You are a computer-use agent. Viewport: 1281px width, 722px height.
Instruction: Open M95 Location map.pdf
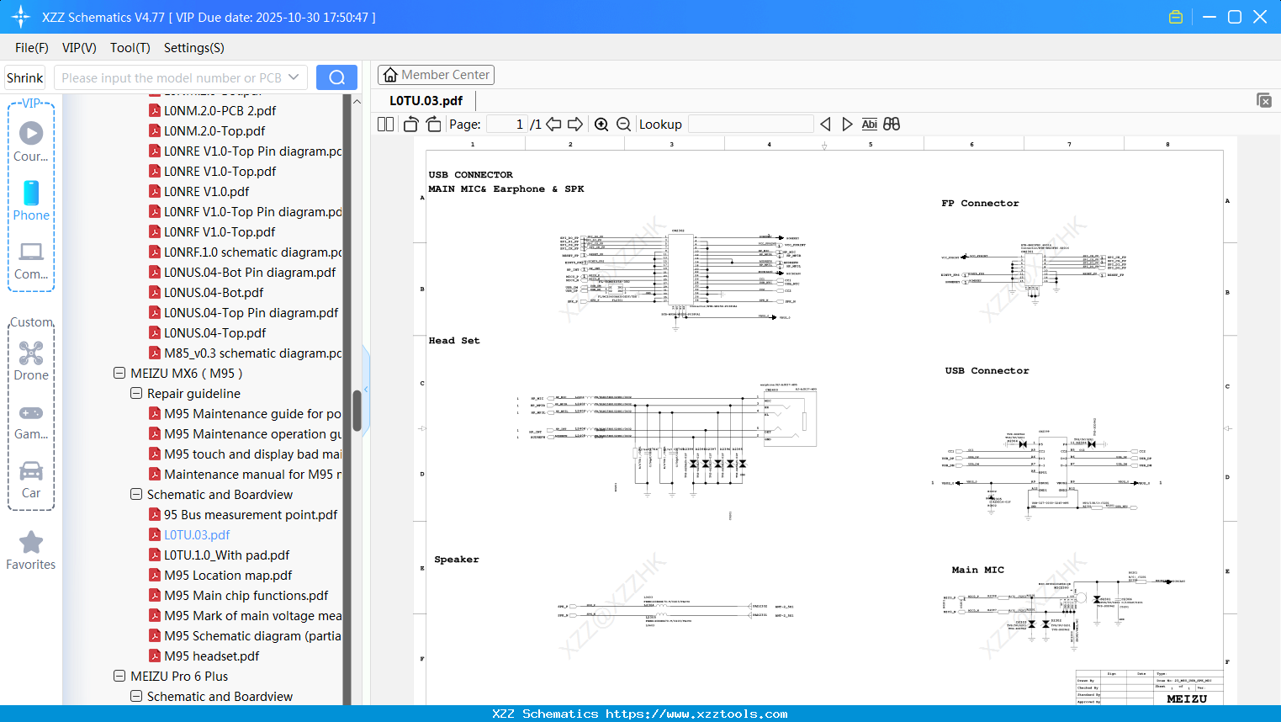pyautogui.click(x=228, y=575)
